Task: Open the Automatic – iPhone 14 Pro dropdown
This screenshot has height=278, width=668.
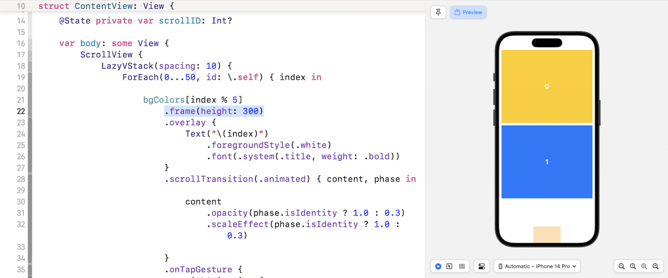Action: (x=537, y=266)
